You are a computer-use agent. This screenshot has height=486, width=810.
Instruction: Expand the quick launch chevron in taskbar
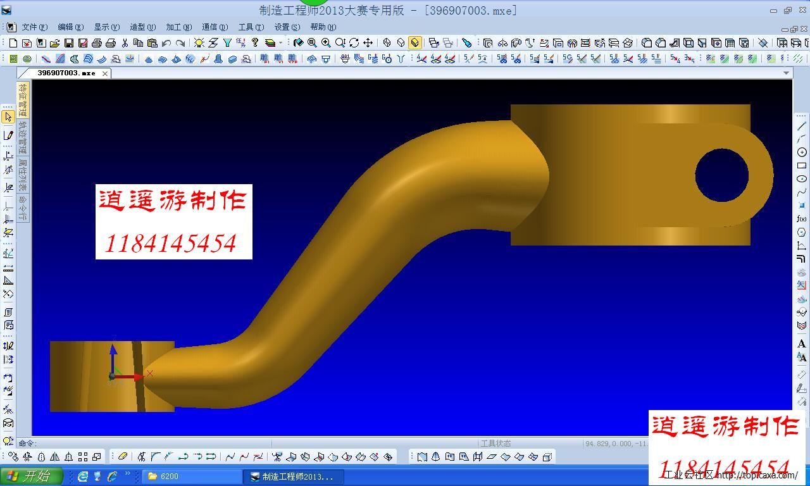coord(127,473)
